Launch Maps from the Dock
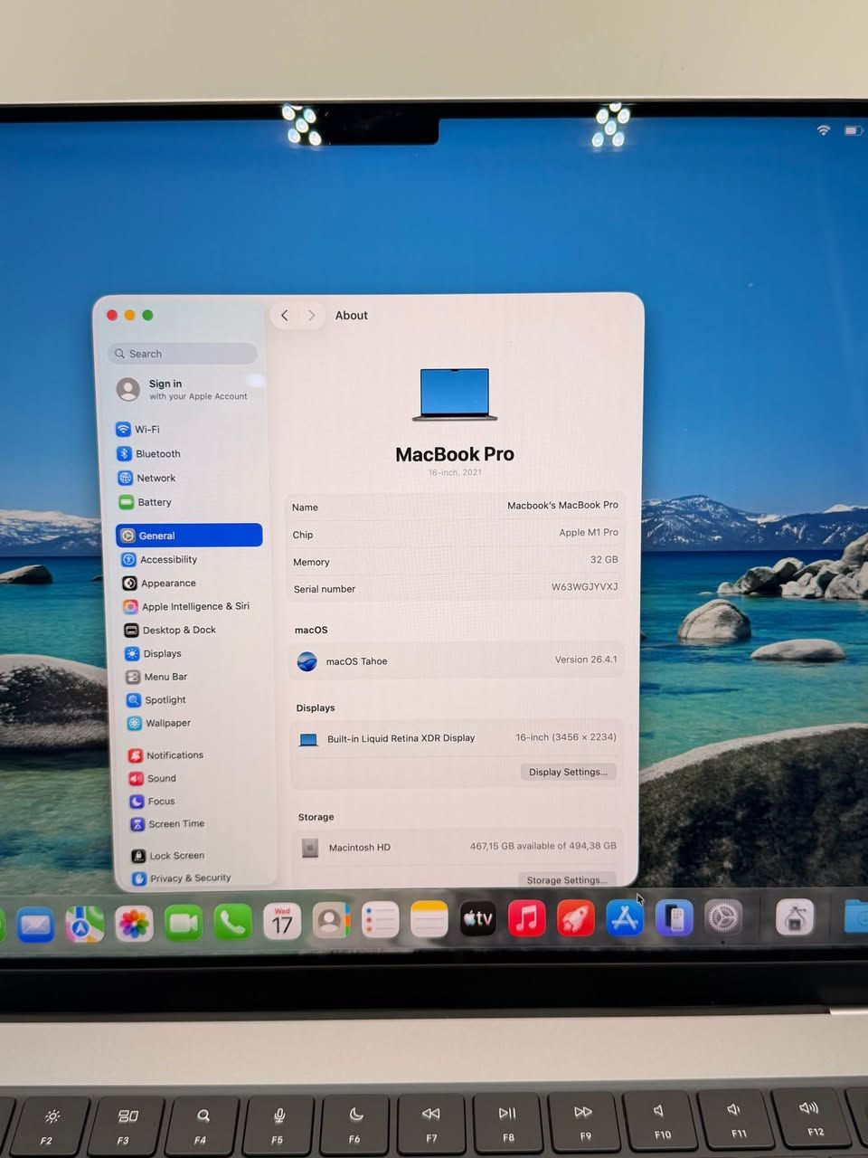Image resolution: width=868 pixels, height=1158 pixels. click(x=84, y=924)
